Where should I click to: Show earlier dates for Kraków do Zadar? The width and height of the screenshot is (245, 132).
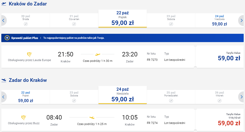(4, 20)
